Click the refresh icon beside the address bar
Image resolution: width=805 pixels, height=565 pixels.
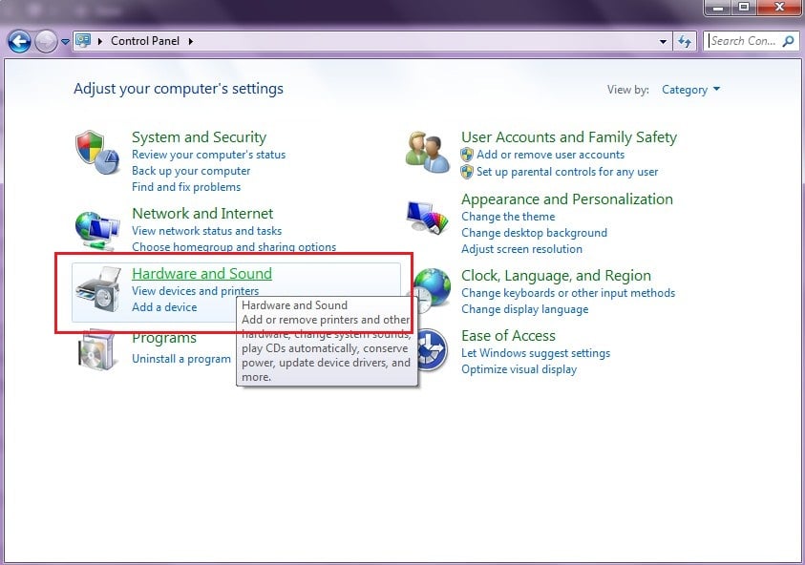(x=685, y=41)
